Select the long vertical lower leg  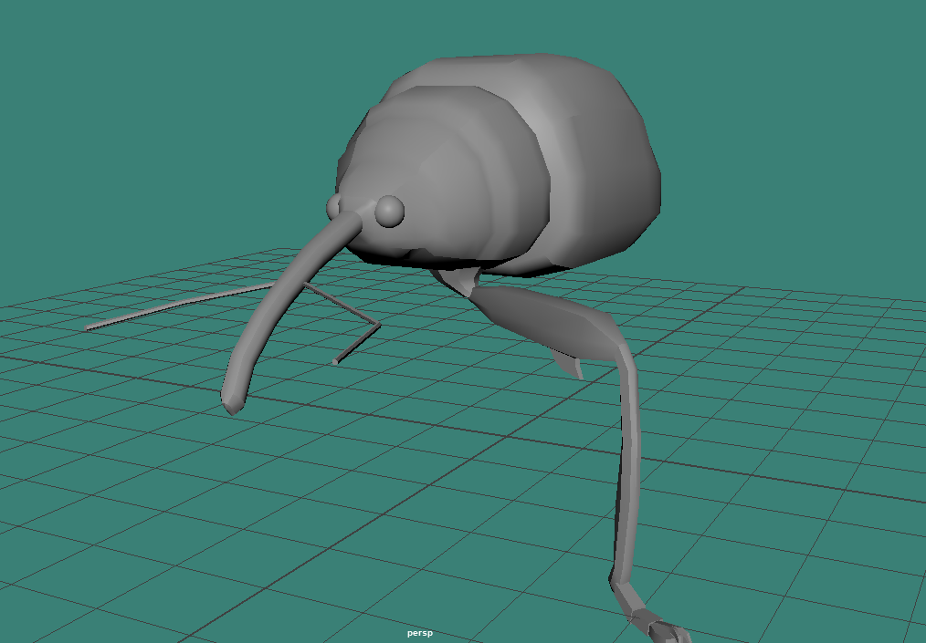pyautogui.click(x=628, y=456)
